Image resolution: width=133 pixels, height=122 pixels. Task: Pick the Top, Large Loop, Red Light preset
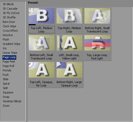tap(97, 48)
